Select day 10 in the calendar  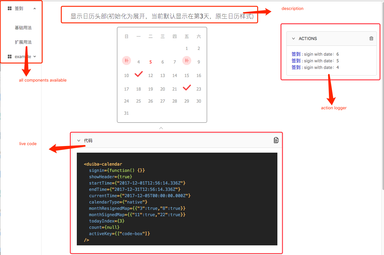(x=126, y=76)
